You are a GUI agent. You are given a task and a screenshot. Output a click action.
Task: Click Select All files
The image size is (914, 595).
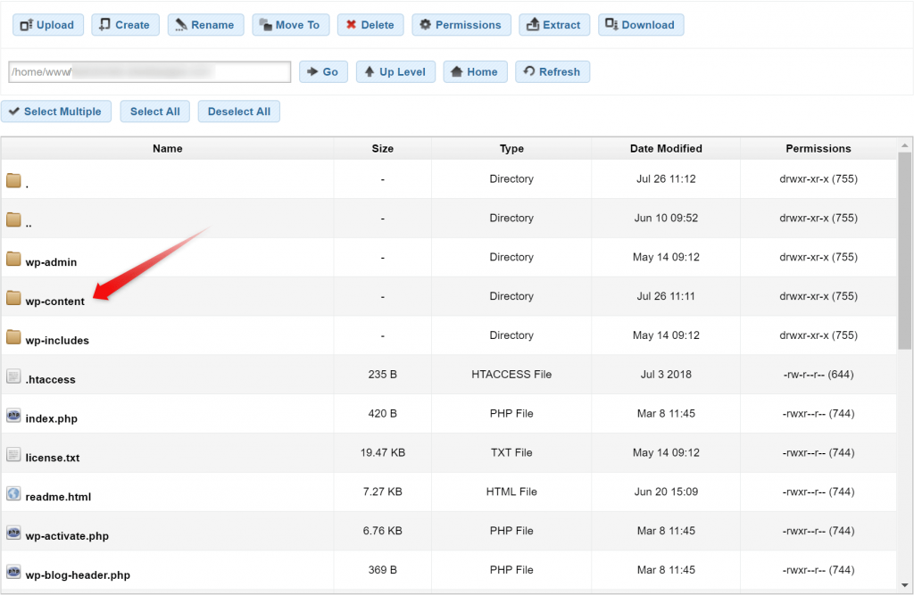(x=154, y=112)
